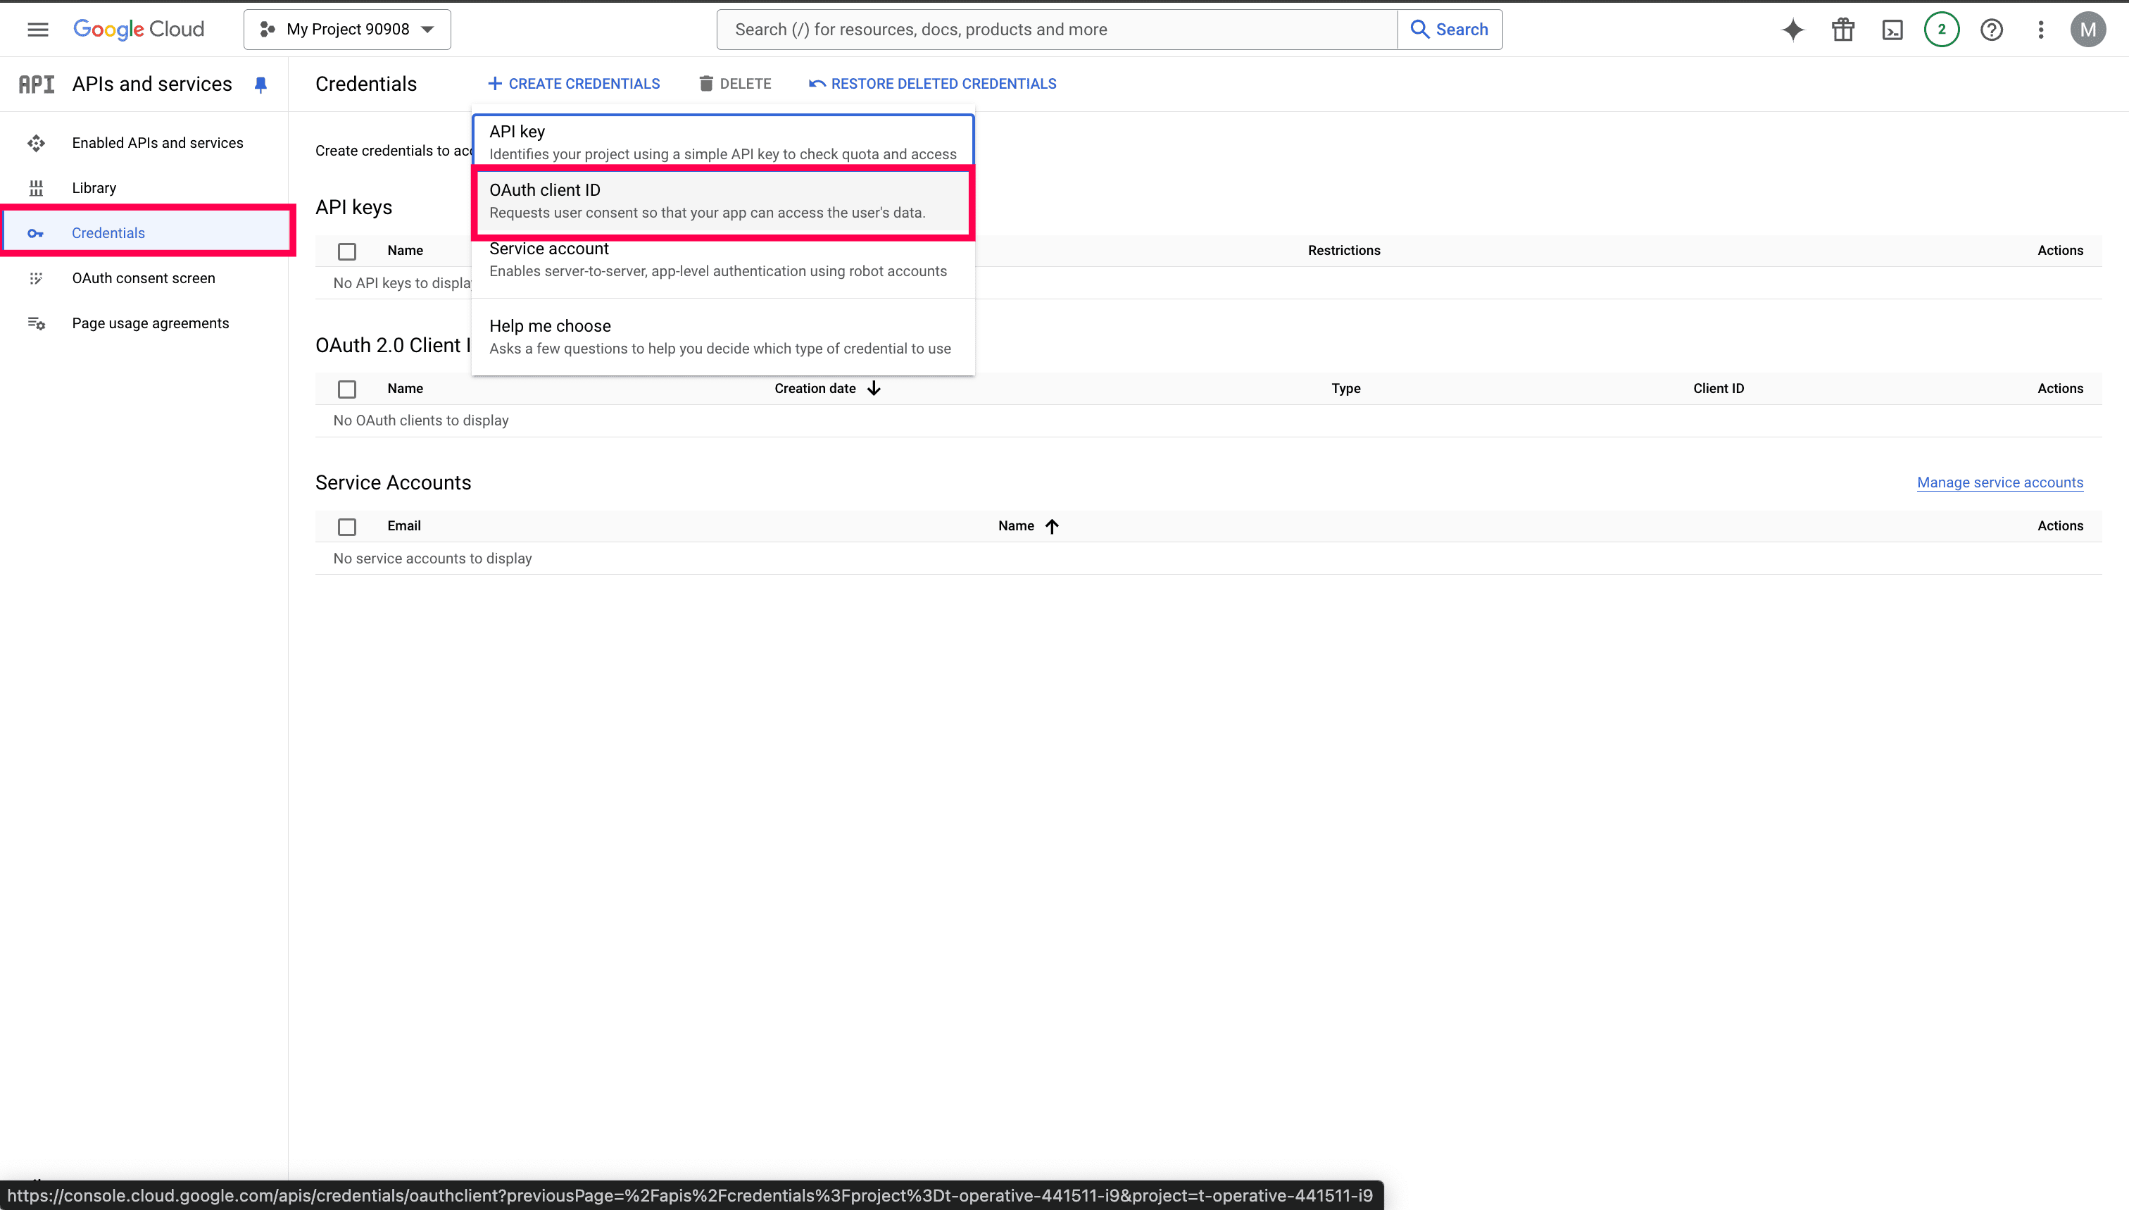Click the blue Search button
2129x1210 pixels.
[1450, 30]
